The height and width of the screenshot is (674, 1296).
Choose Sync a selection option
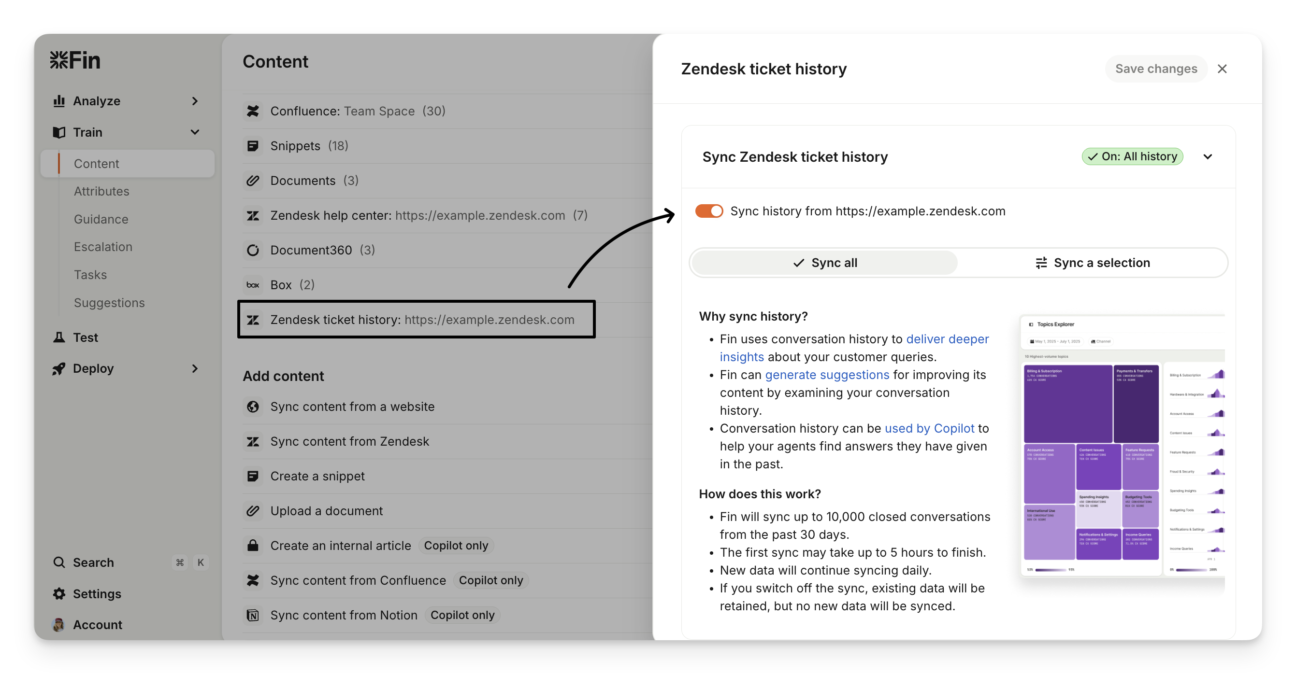coord(1092,263)
